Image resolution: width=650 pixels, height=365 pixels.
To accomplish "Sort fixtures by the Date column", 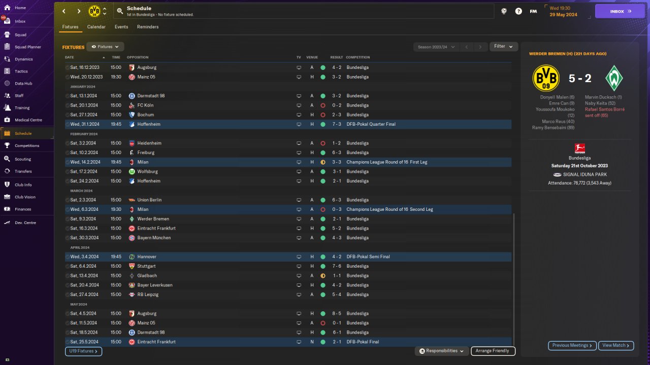I will [x=70, y=57].
